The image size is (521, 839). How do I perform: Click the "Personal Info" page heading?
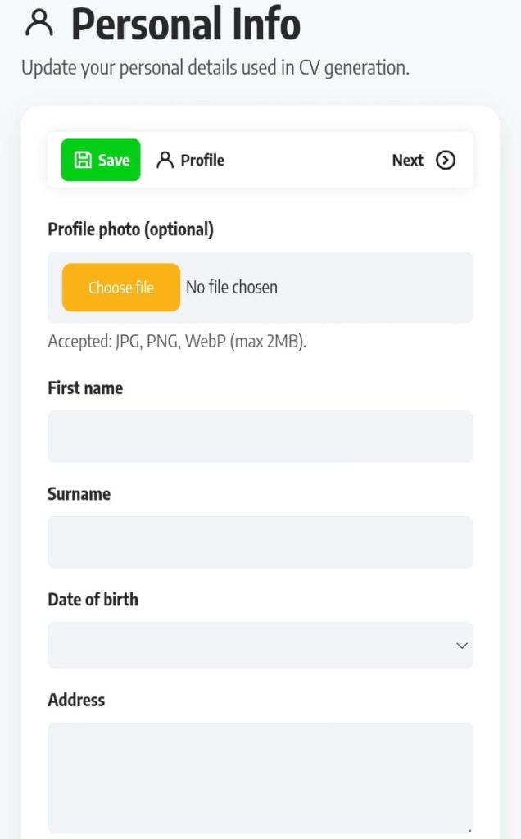pos(186,25)
